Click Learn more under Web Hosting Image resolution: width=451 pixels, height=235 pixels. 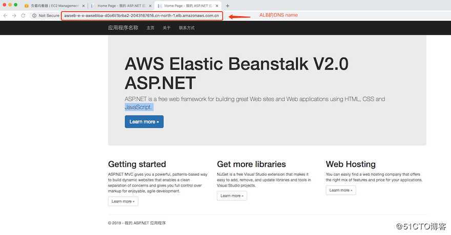pos(341,190)
